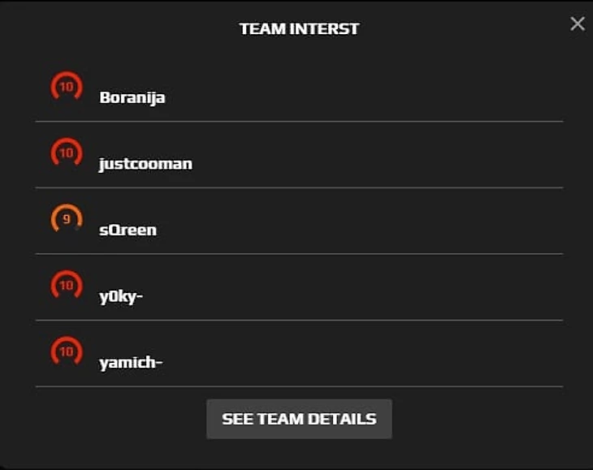The height and width of the screenshot is (470, 593).
Task: Select the sQreen player name
Action: click(x=128, y=231)
